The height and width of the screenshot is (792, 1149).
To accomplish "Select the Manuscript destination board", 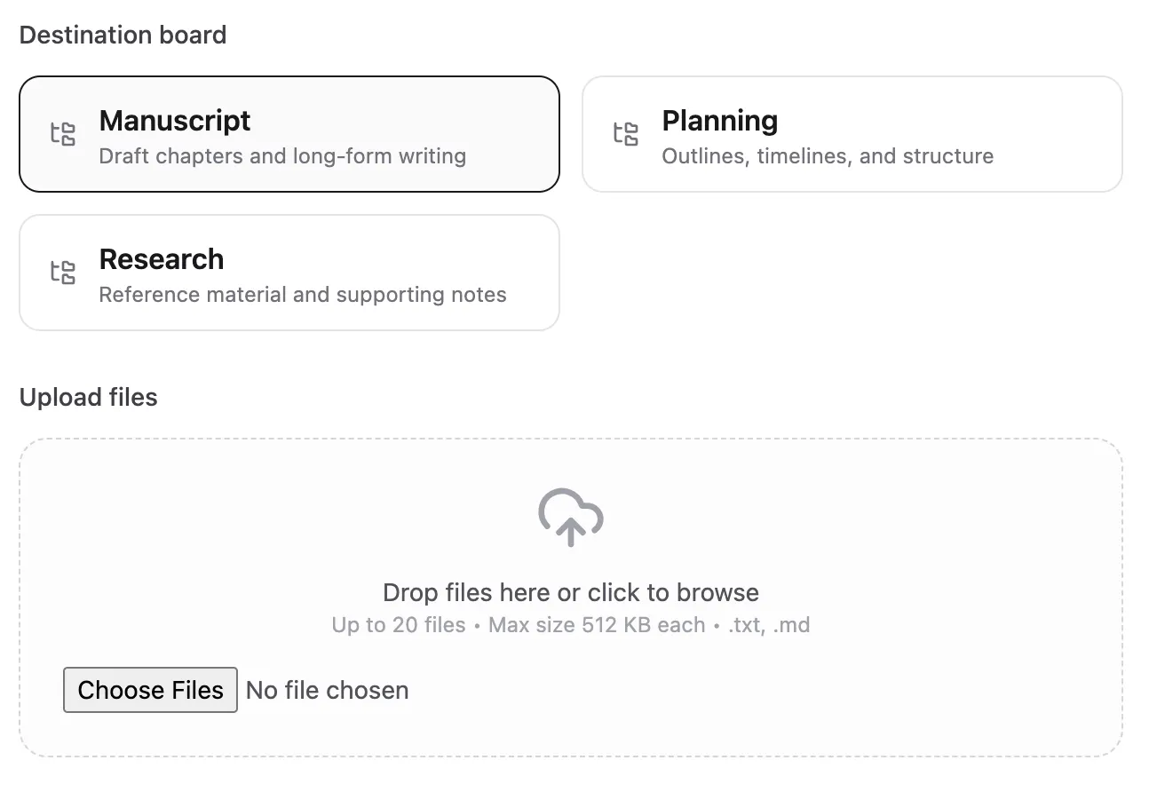I will point(289,133).
